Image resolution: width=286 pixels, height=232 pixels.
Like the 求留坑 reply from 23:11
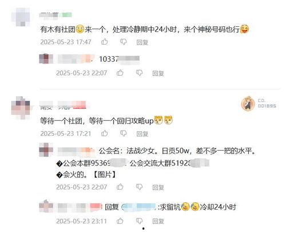pyautogui.click(x=120, y=221)
